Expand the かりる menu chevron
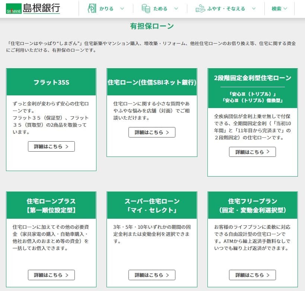Screen dimensions: 305x291 121,9
